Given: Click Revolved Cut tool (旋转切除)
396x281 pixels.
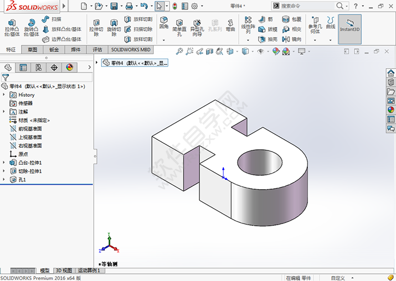Looking at the screenshot, I should click(x=114, y=28).
